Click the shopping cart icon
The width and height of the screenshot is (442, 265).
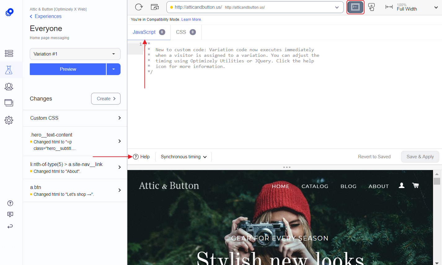(x=415, y=185)
